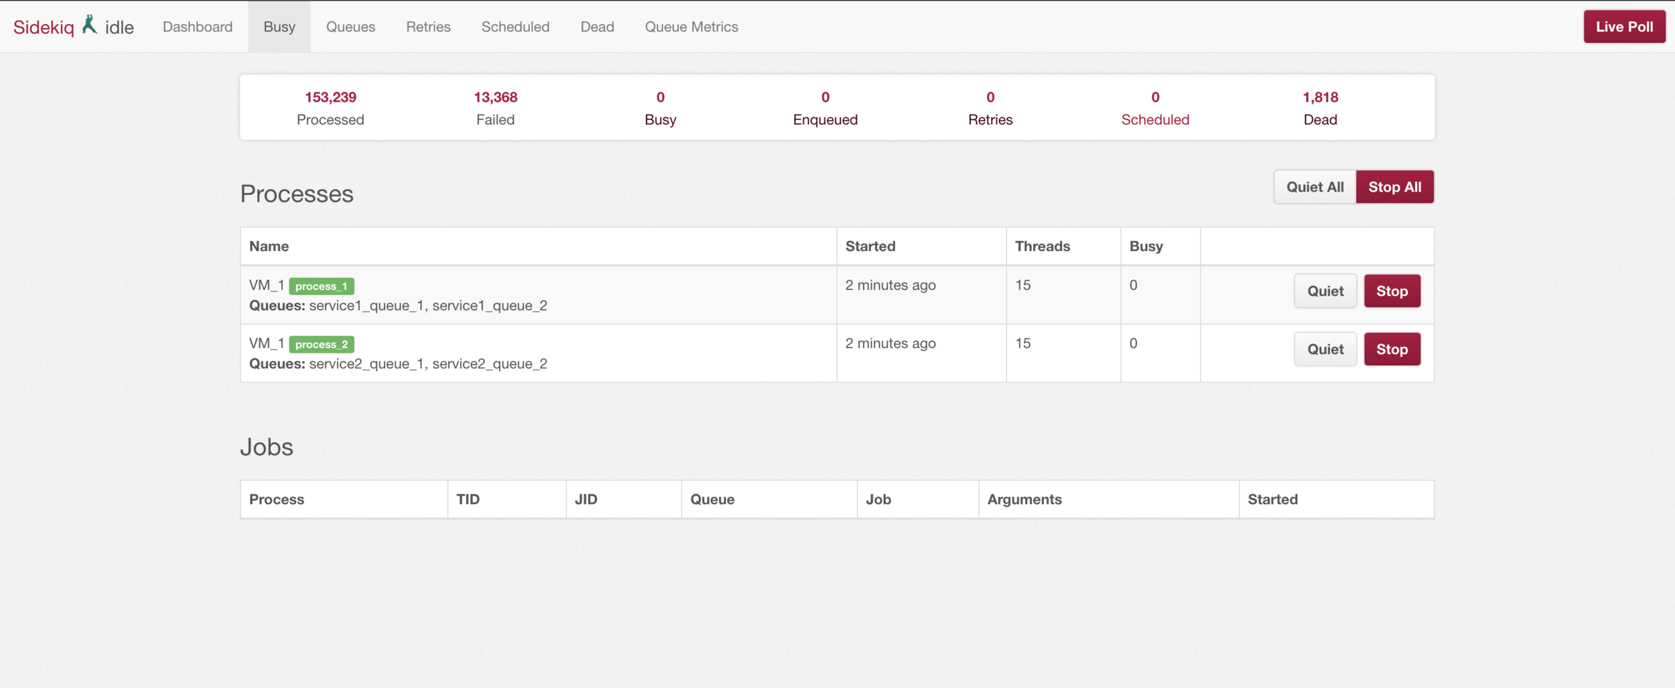Open the Queue Metrics tab
The height and width of the screenshot is (688, 1675).
point(691,27)
